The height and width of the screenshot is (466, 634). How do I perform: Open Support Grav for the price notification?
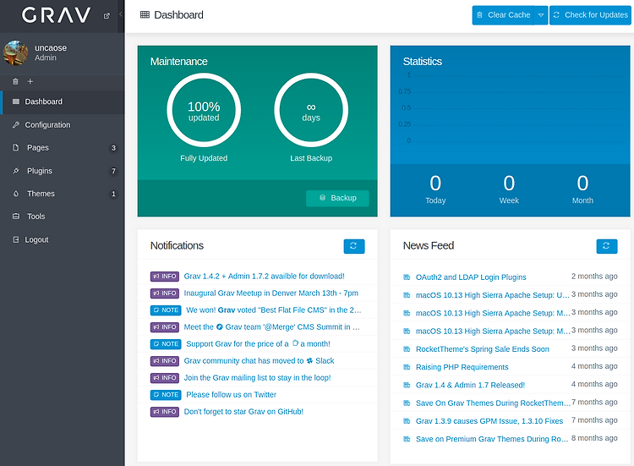(x=258, y=344)
